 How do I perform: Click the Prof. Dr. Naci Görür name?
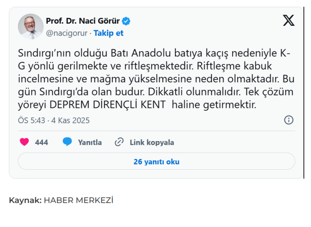click(x=83, y=21)
